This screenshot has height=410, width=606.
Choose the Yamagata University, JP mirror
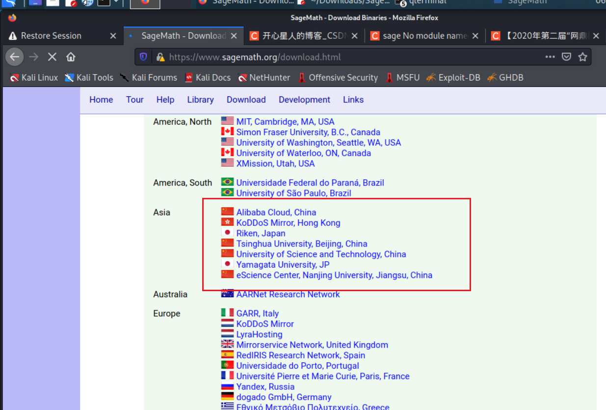point(283,265)
